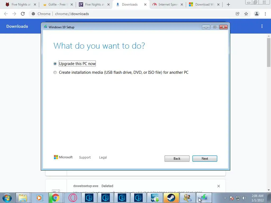Open Chrome profile avatar menu
This screenshot has height=203, width=271.
257,14
